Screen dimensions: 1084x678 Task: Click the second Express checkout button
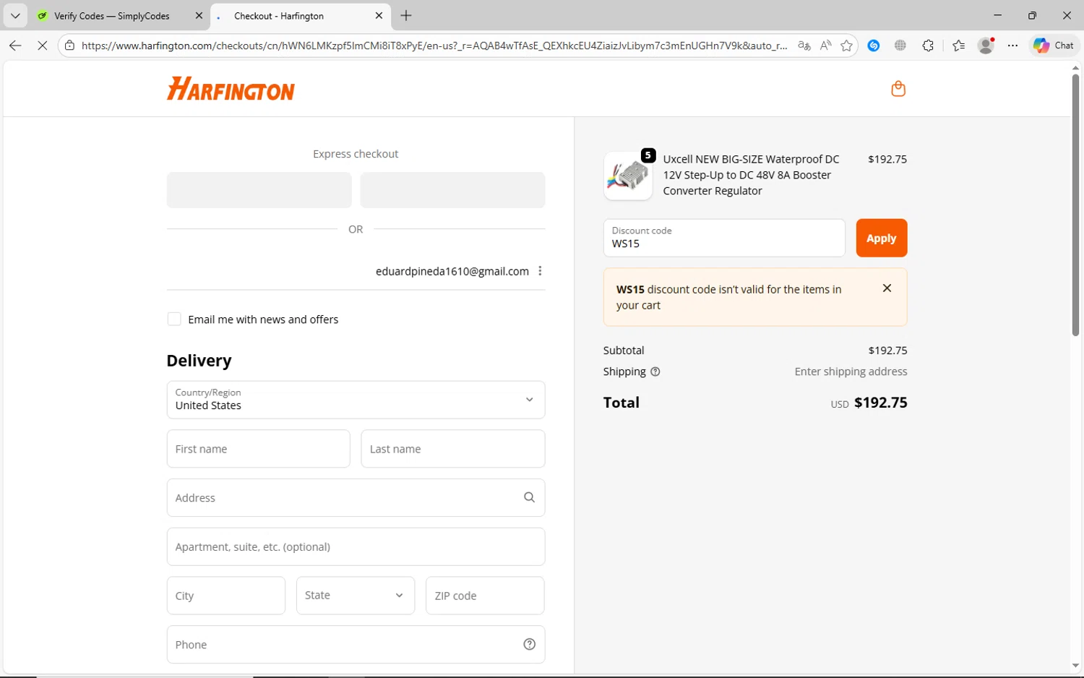tap(452, 190)
